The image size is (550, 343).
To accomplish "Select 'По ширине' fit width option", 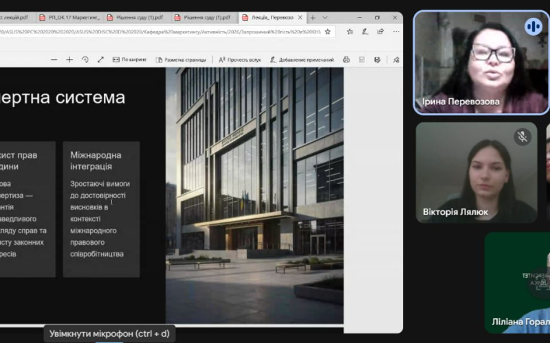I will click(129, 60).
